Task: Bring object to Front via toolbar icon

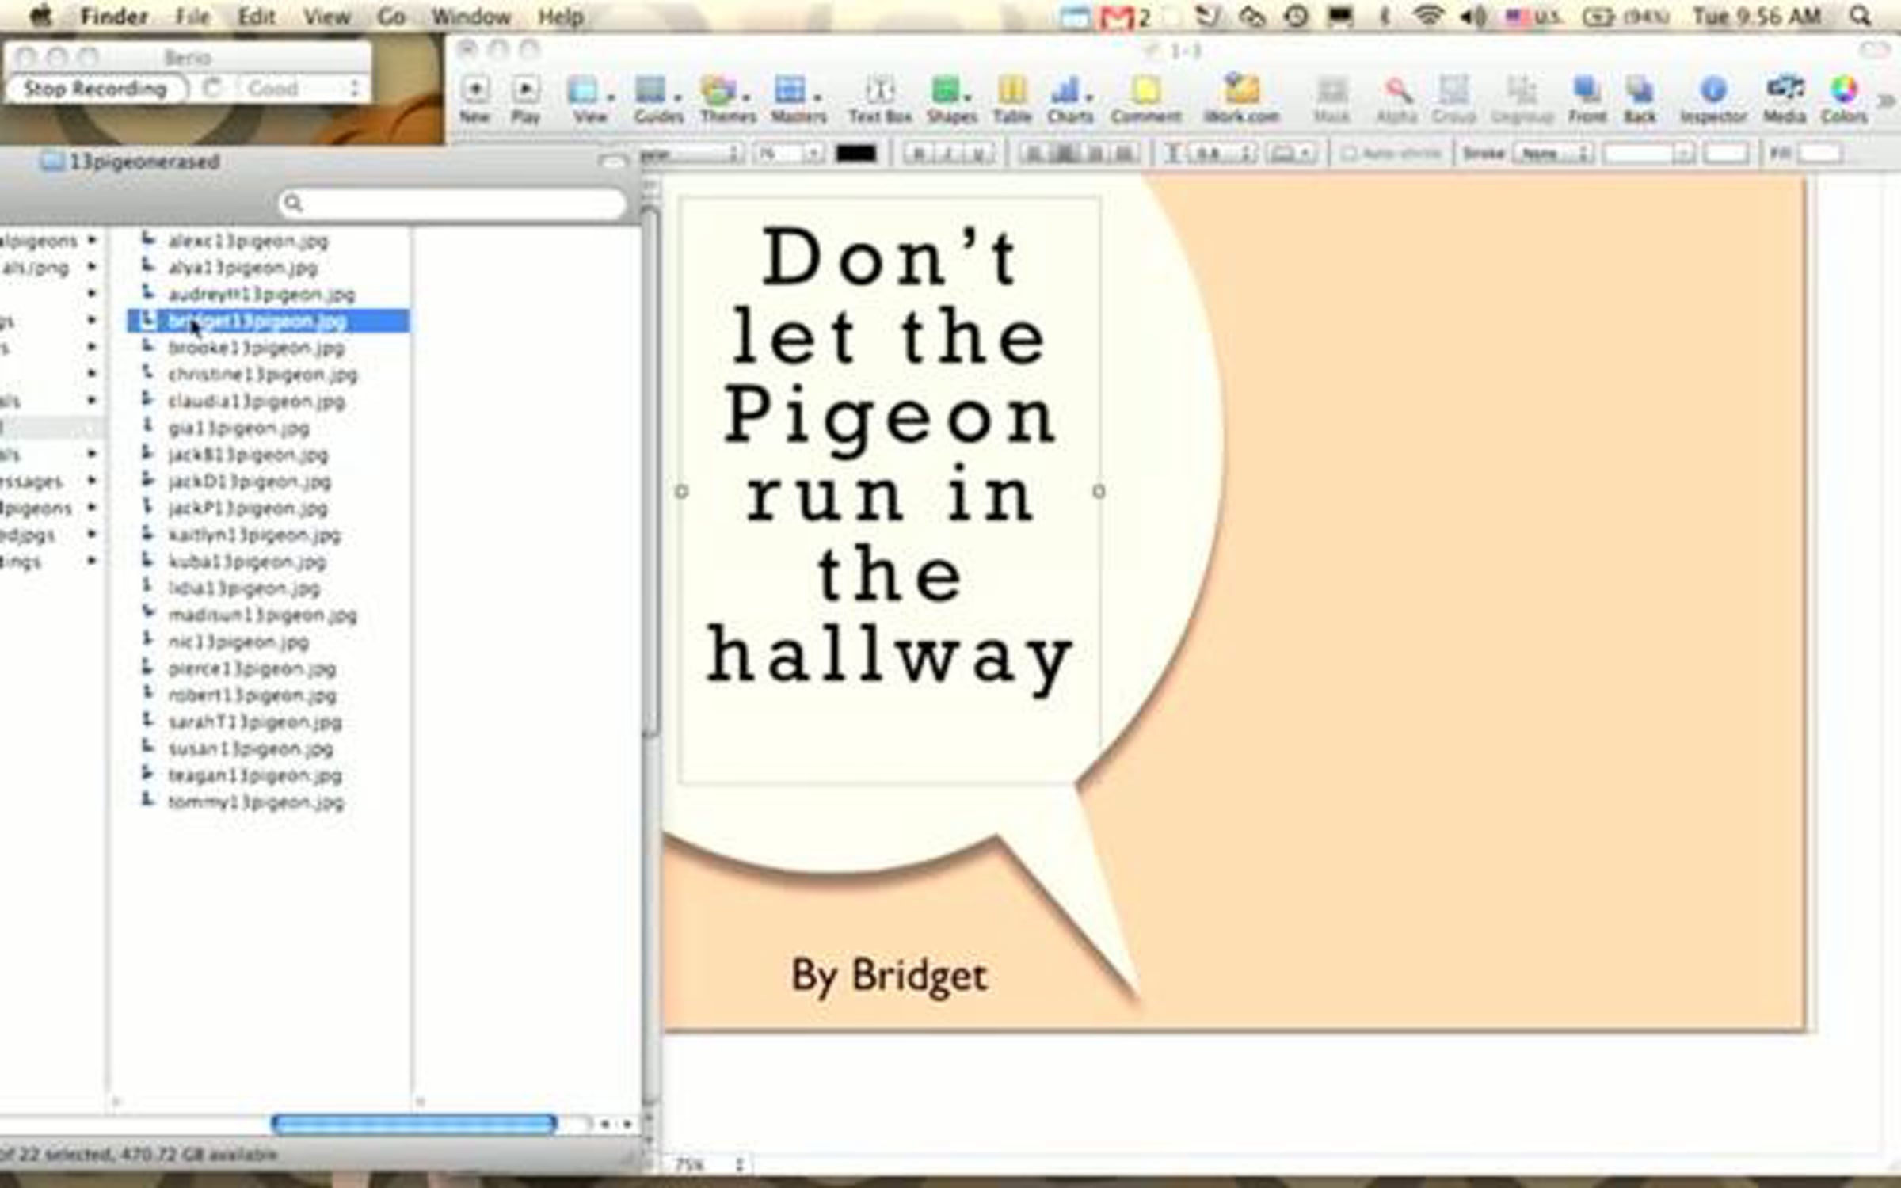Action: pos(1587,89)
